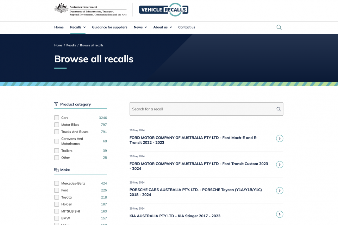Click the Browse all recalls page heading

(94, 59)
